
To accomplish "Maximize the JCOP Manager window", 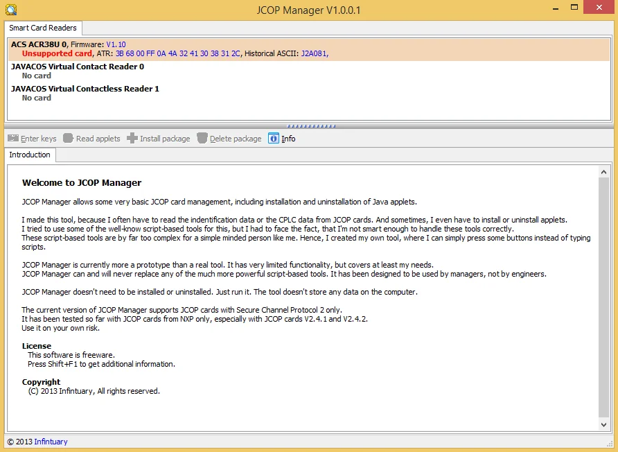I will pos(574,8).
